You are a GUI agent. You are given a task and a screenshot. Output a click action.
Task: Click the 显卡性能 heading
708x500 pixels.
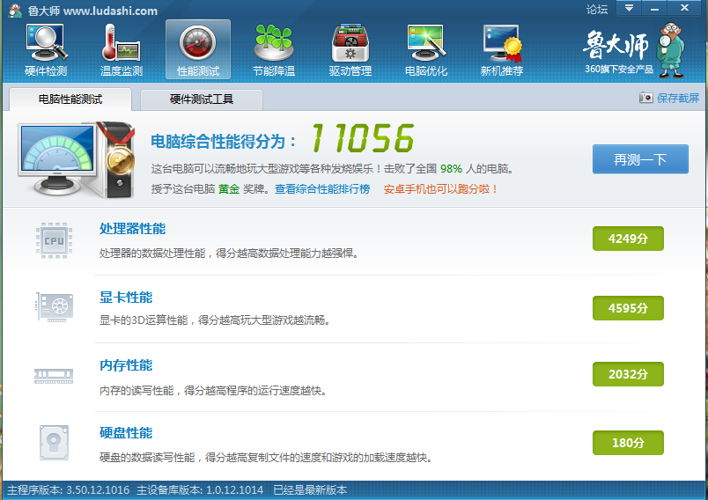(x=126, y=298)
